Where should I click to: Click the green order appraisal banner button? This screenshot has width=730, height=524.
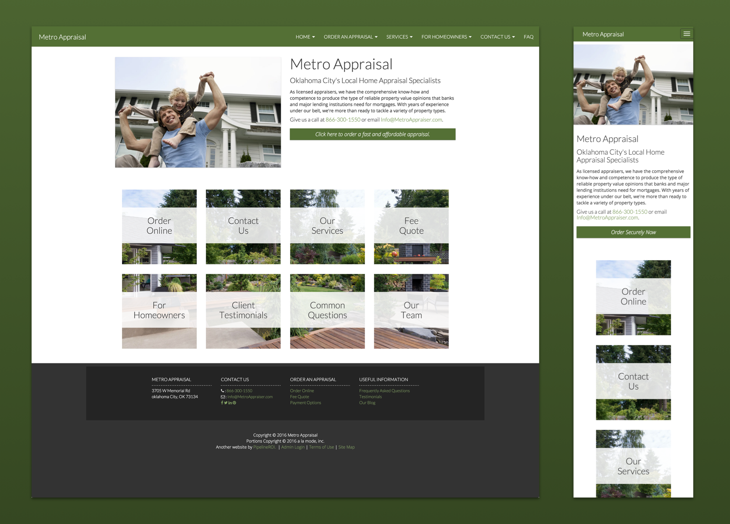point(372,134)
